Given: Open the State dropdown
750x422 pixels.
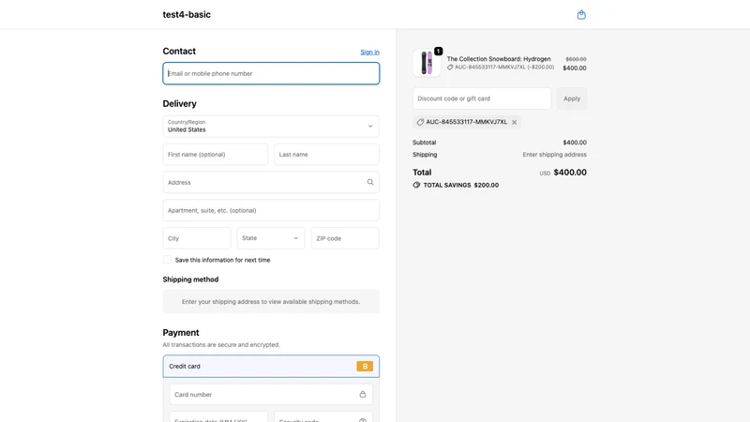Looking at the screenshot, I should [x=271, y=238].
